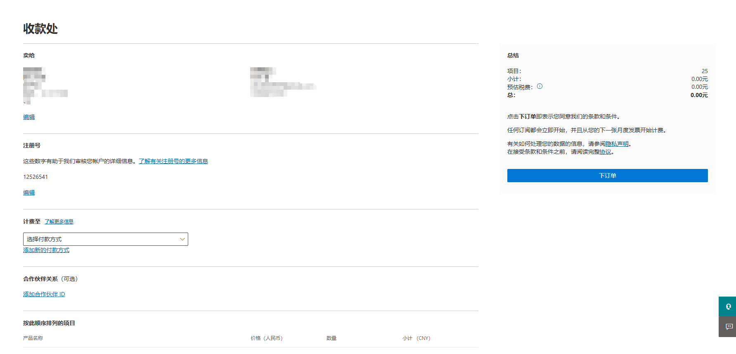This screenshot has width=736, height=354.
Task: Click 添加新的付款方式 link
Action: tap(46, 250)
